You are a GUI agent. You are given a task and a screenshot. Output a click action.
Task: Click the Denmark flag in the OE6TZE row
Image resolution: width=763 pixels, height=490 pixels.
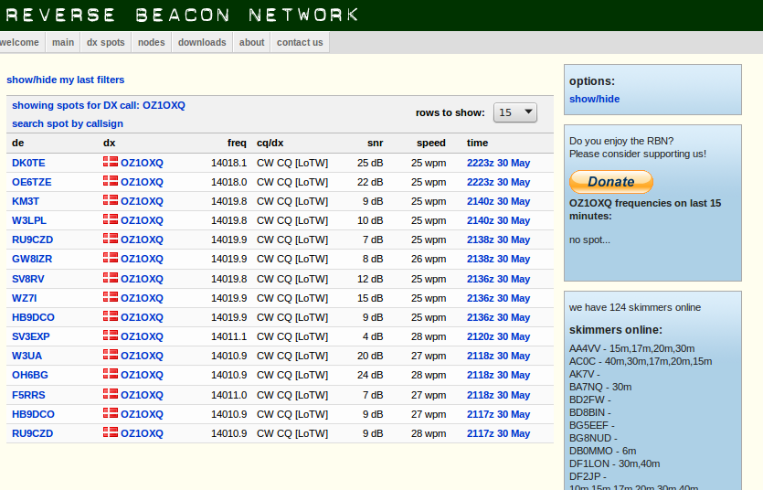pyautogui.click(x=111, y=181)
